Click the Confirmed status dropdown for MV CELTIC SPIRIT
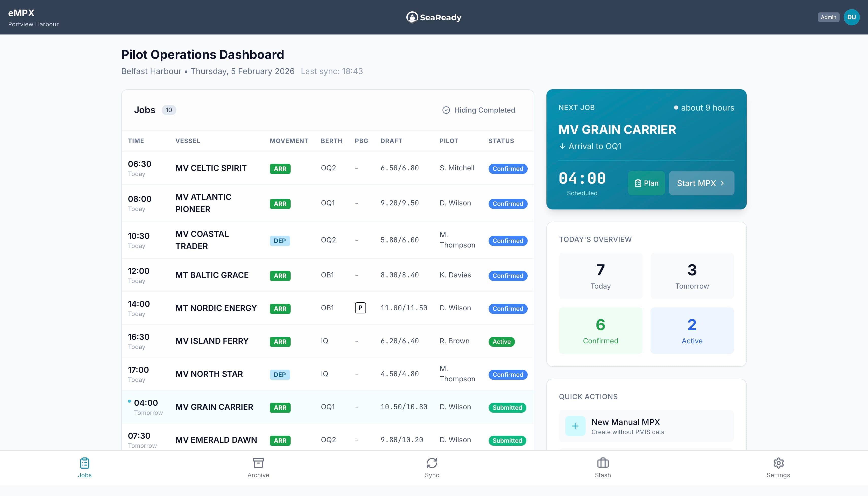The height and width of the screenshot is (496, 868). (x=508, y=169)
